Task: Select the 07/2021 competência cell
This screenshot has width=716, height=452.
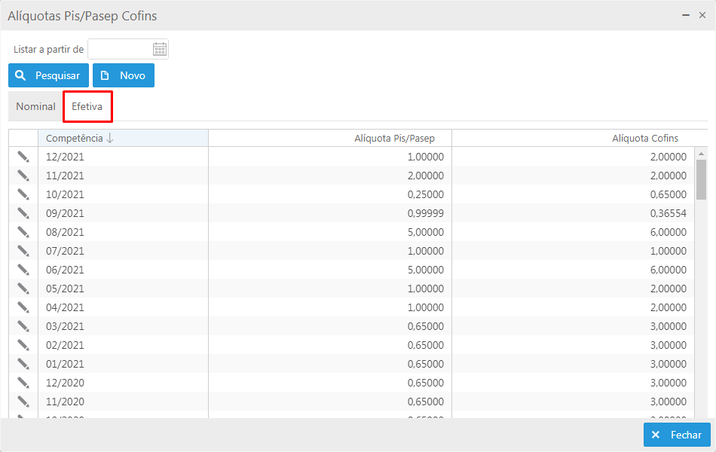Action: [124, 251]
